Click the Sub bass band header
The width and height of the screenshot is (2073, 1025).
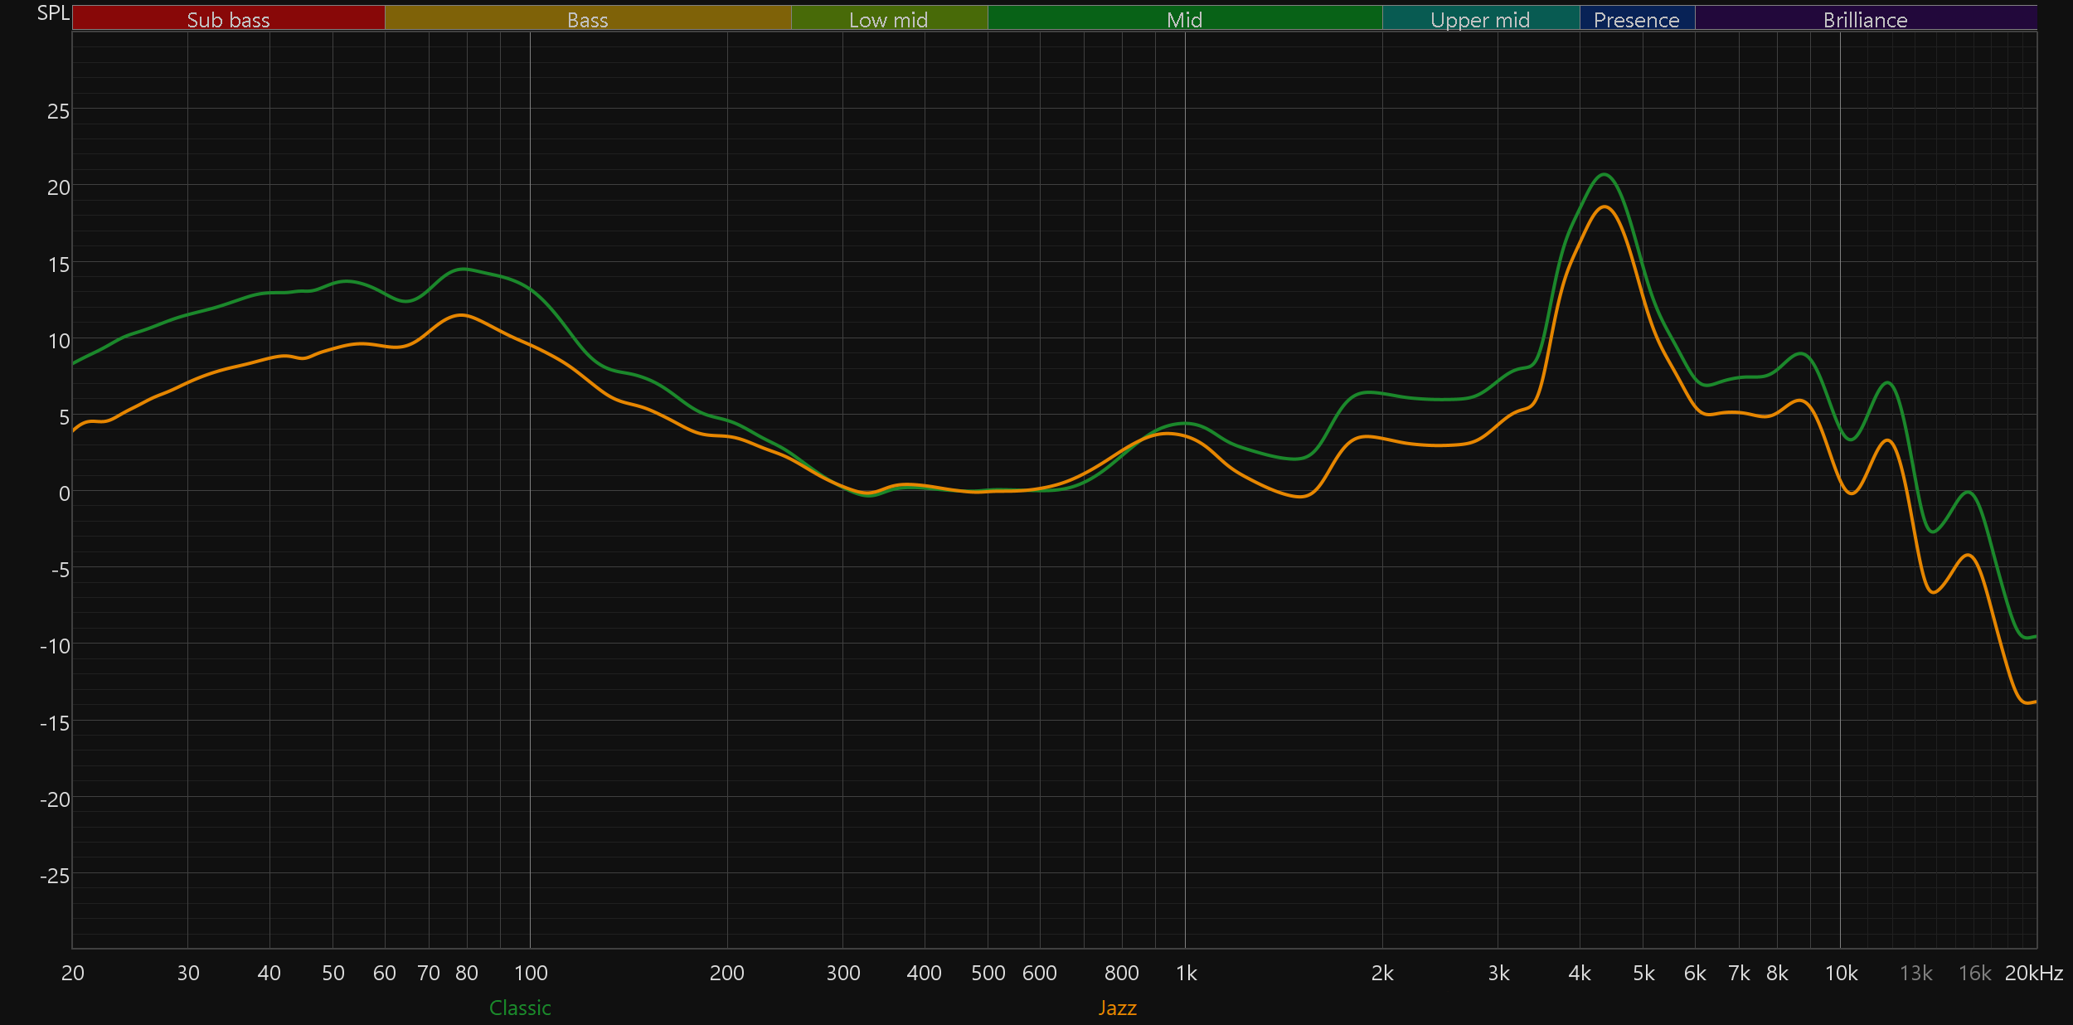click(x=228, y=18)
